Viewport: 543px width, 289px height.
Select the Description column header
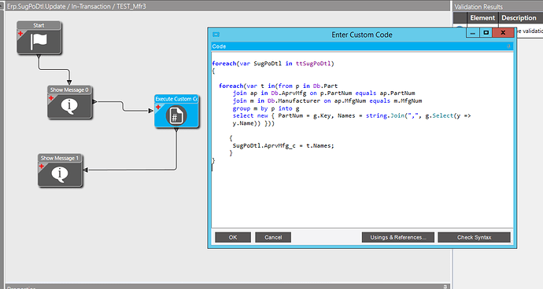tap(520, 18)
